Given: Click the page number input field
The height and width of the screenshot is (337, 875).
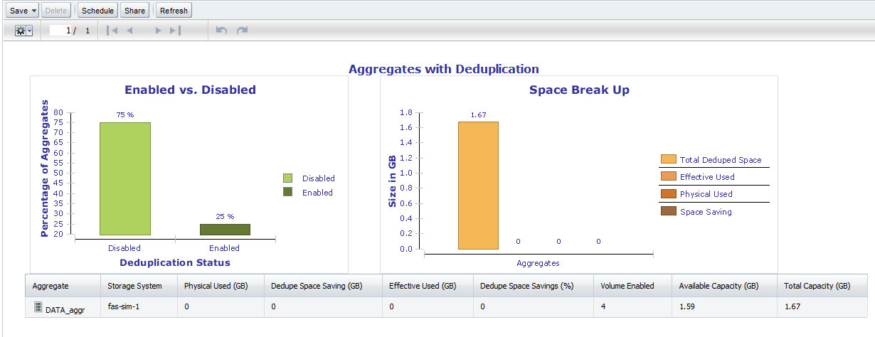Looking at the screenshot, I should [x=60, y=31].
